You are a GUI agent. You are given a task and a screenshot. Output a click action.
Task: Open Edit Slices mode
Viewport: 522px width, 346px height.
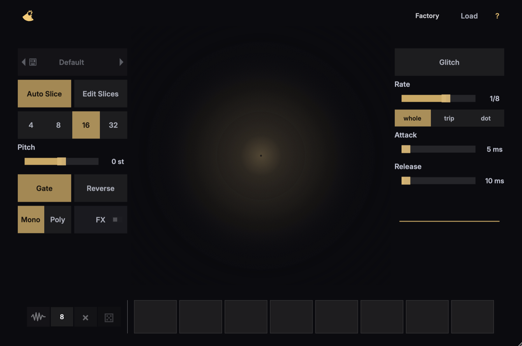click(x=101, y=94)
